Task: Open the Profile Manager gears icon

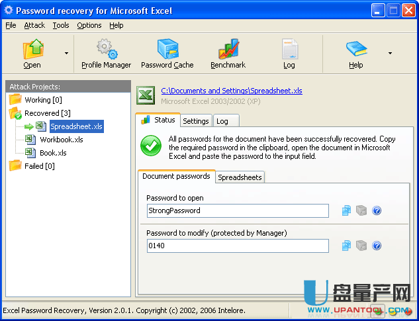Action: click(107, 49)
